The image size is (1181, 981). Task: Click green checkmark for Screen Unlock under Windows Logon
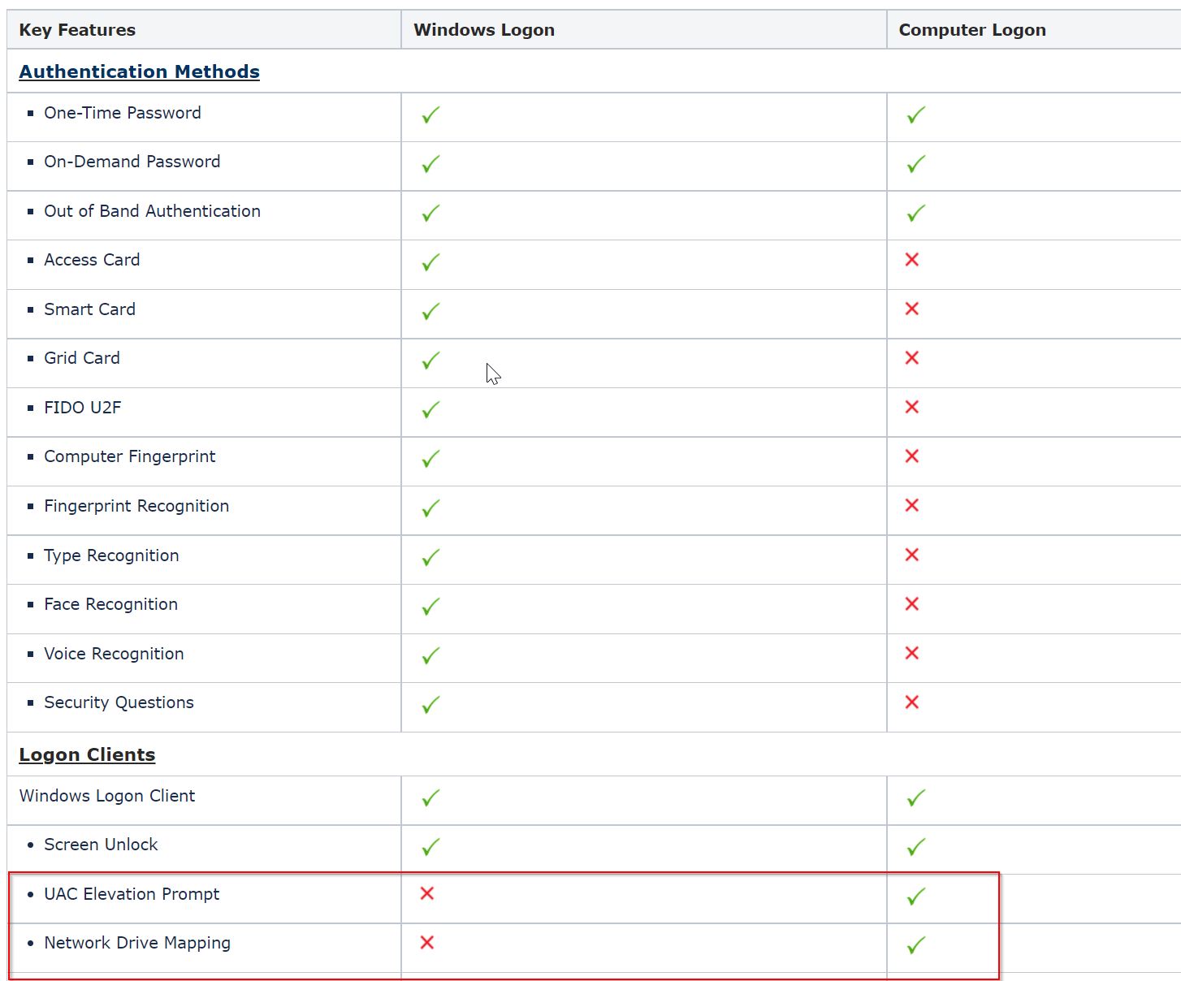(x=430, y=847)
